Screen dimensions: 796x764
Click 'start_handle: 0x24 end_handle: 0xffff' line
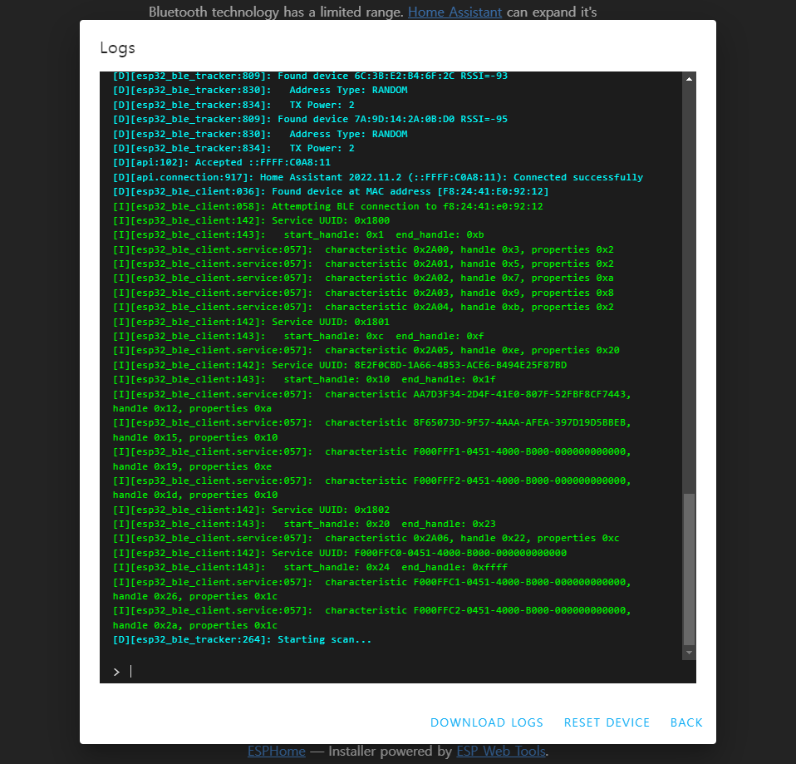pyautogui.click(x=310, y=567)
